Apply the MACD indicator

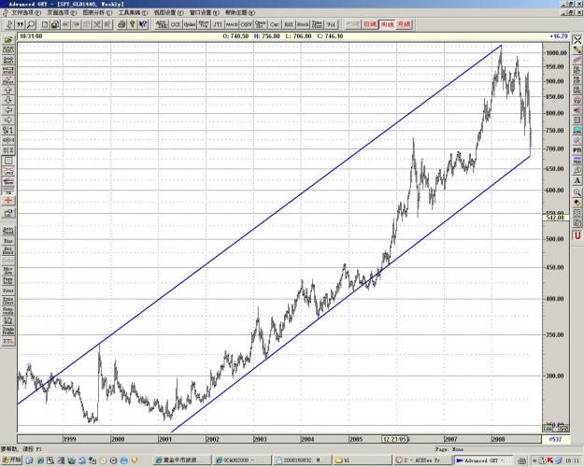tap(232, 24)
